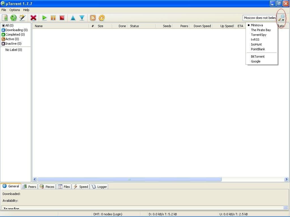Click the Add Torrent toolbar icon
Screen dimensions: 290x217
5,18
